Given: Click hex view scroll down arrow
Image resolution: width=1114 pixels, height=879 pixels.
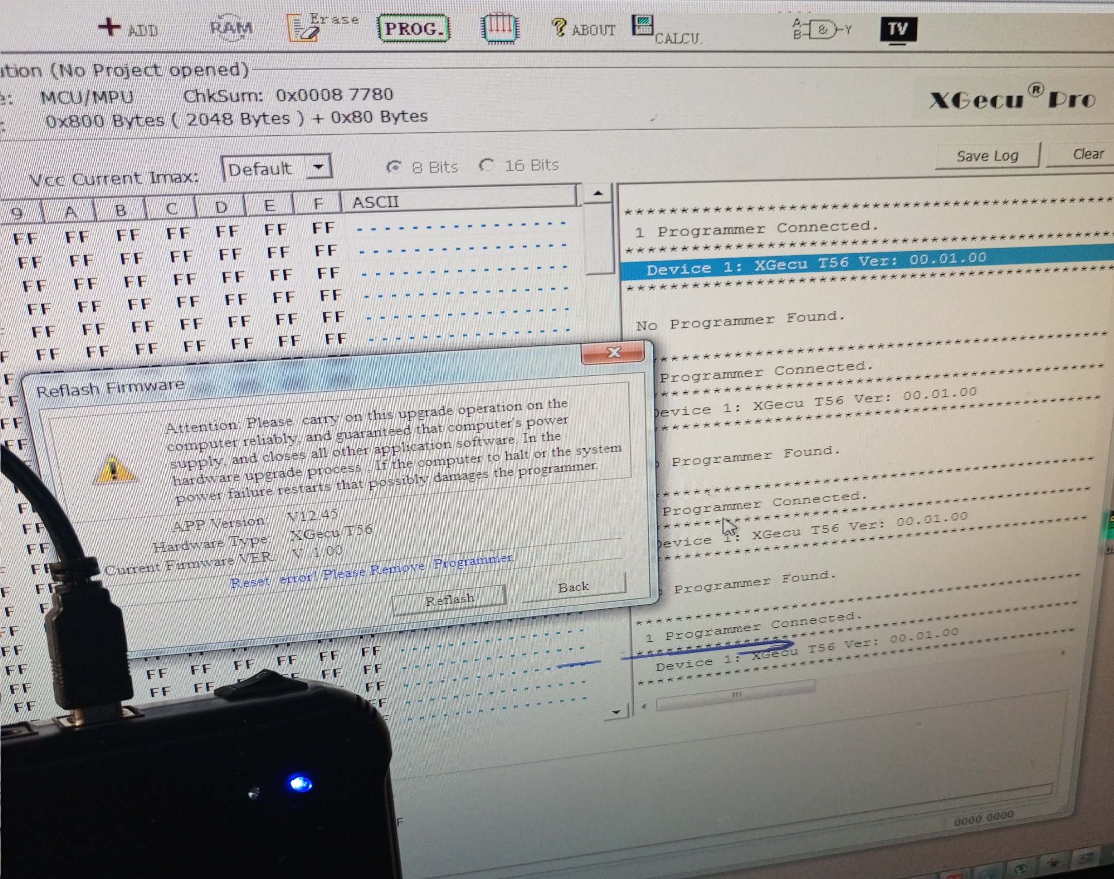Looking at the screenshot, I should [x=616, y=712].
